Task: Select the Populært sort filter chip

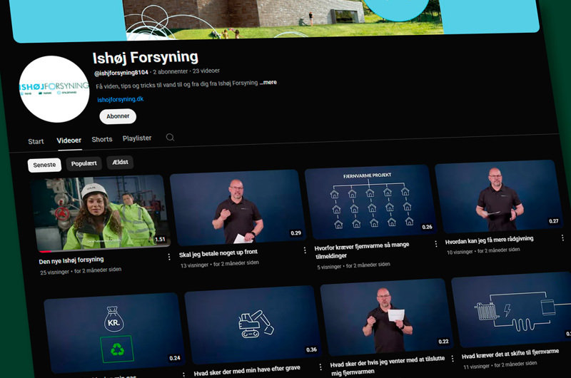Action: (84, 163)
